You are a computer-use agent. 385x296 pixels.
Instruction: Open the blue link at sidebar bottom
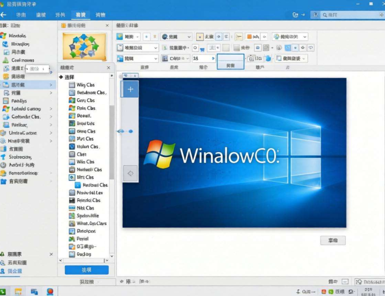(x=14, y=271)
